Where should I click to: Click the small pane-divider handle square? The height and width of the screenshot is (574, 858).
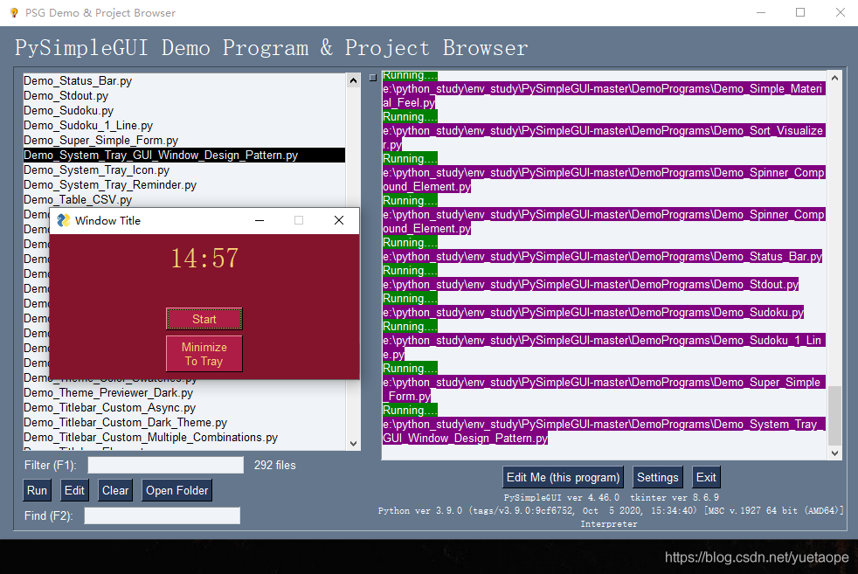coord(373,78)
